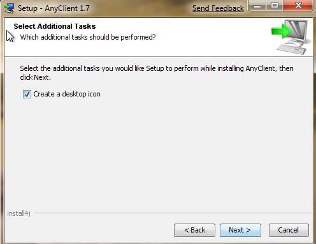
Task: Click 'Which additional tasks should be performed?' text
Action: (88, 37)
